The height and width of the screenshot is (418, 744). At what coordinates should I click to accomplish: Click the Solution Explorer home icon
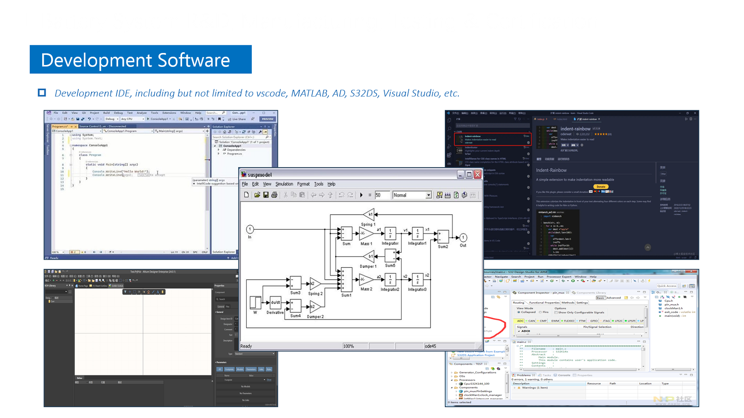pyautogui.click(x=225, y=132)
